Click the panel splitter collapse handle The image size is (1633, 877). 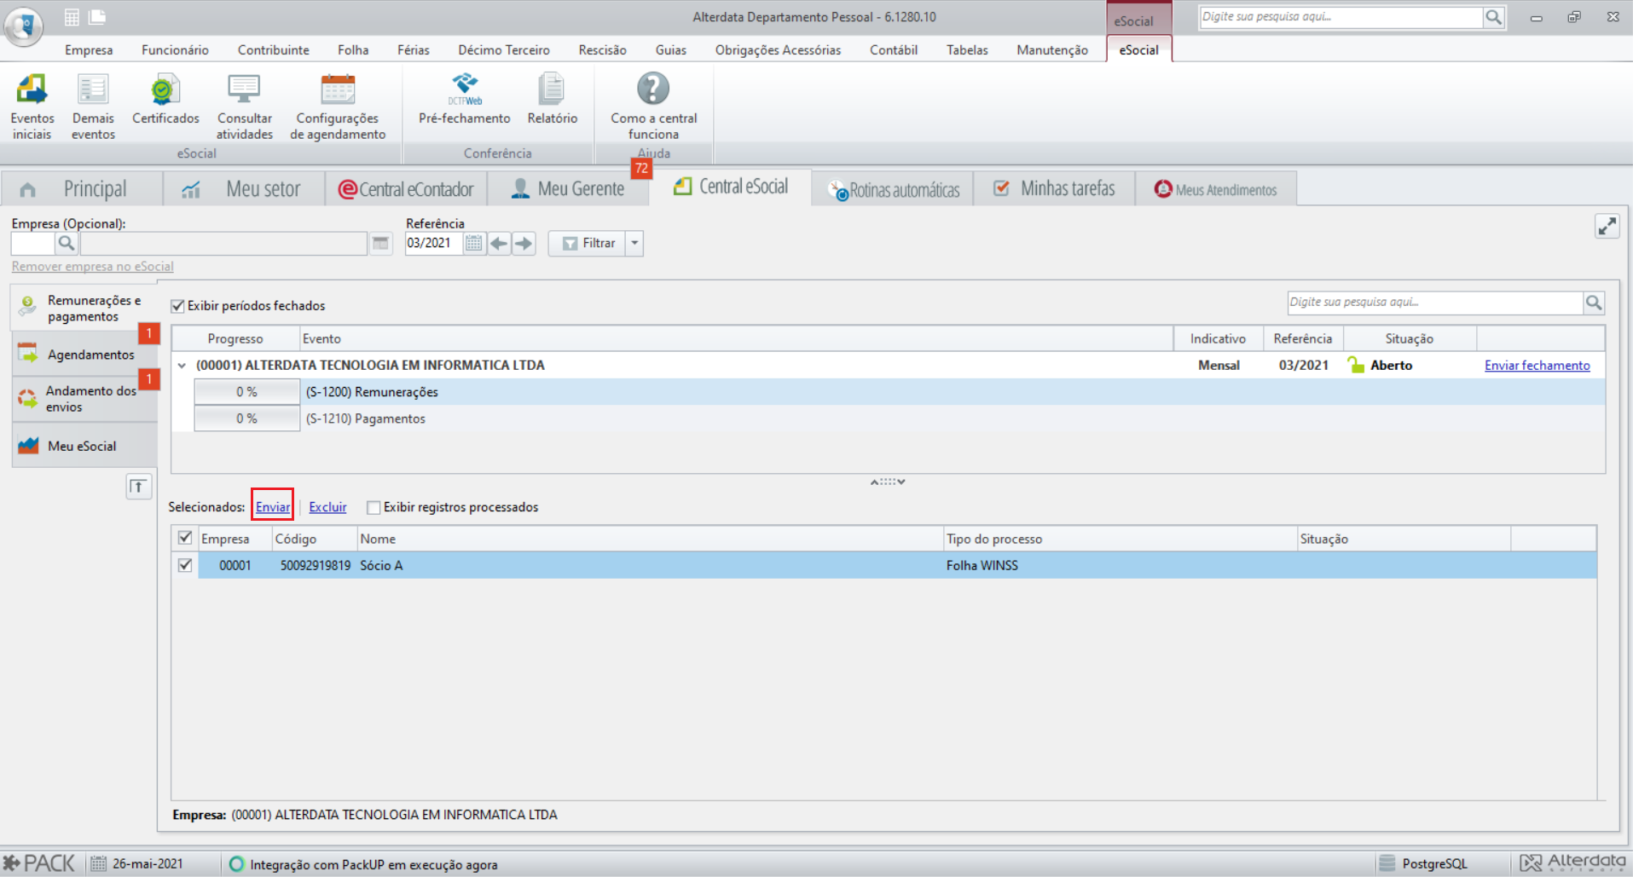(x=888, y=482)
